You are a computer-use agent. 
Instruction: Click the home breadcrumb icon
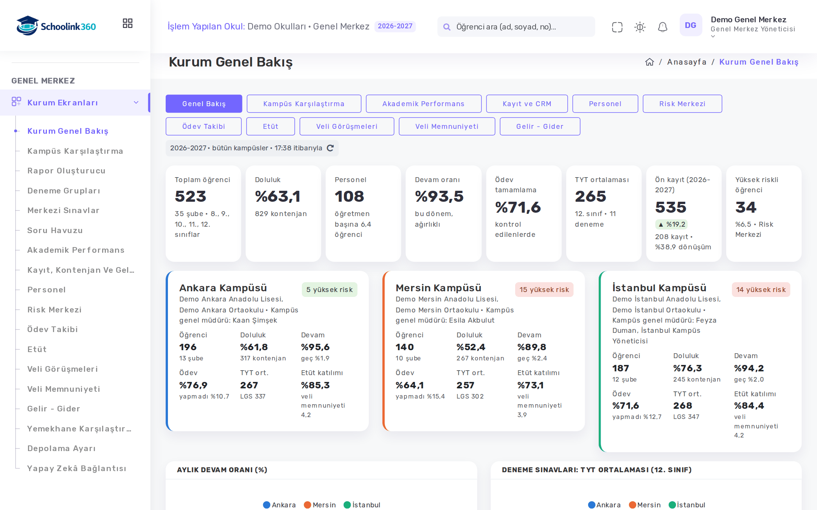click(x=649, y=62)
